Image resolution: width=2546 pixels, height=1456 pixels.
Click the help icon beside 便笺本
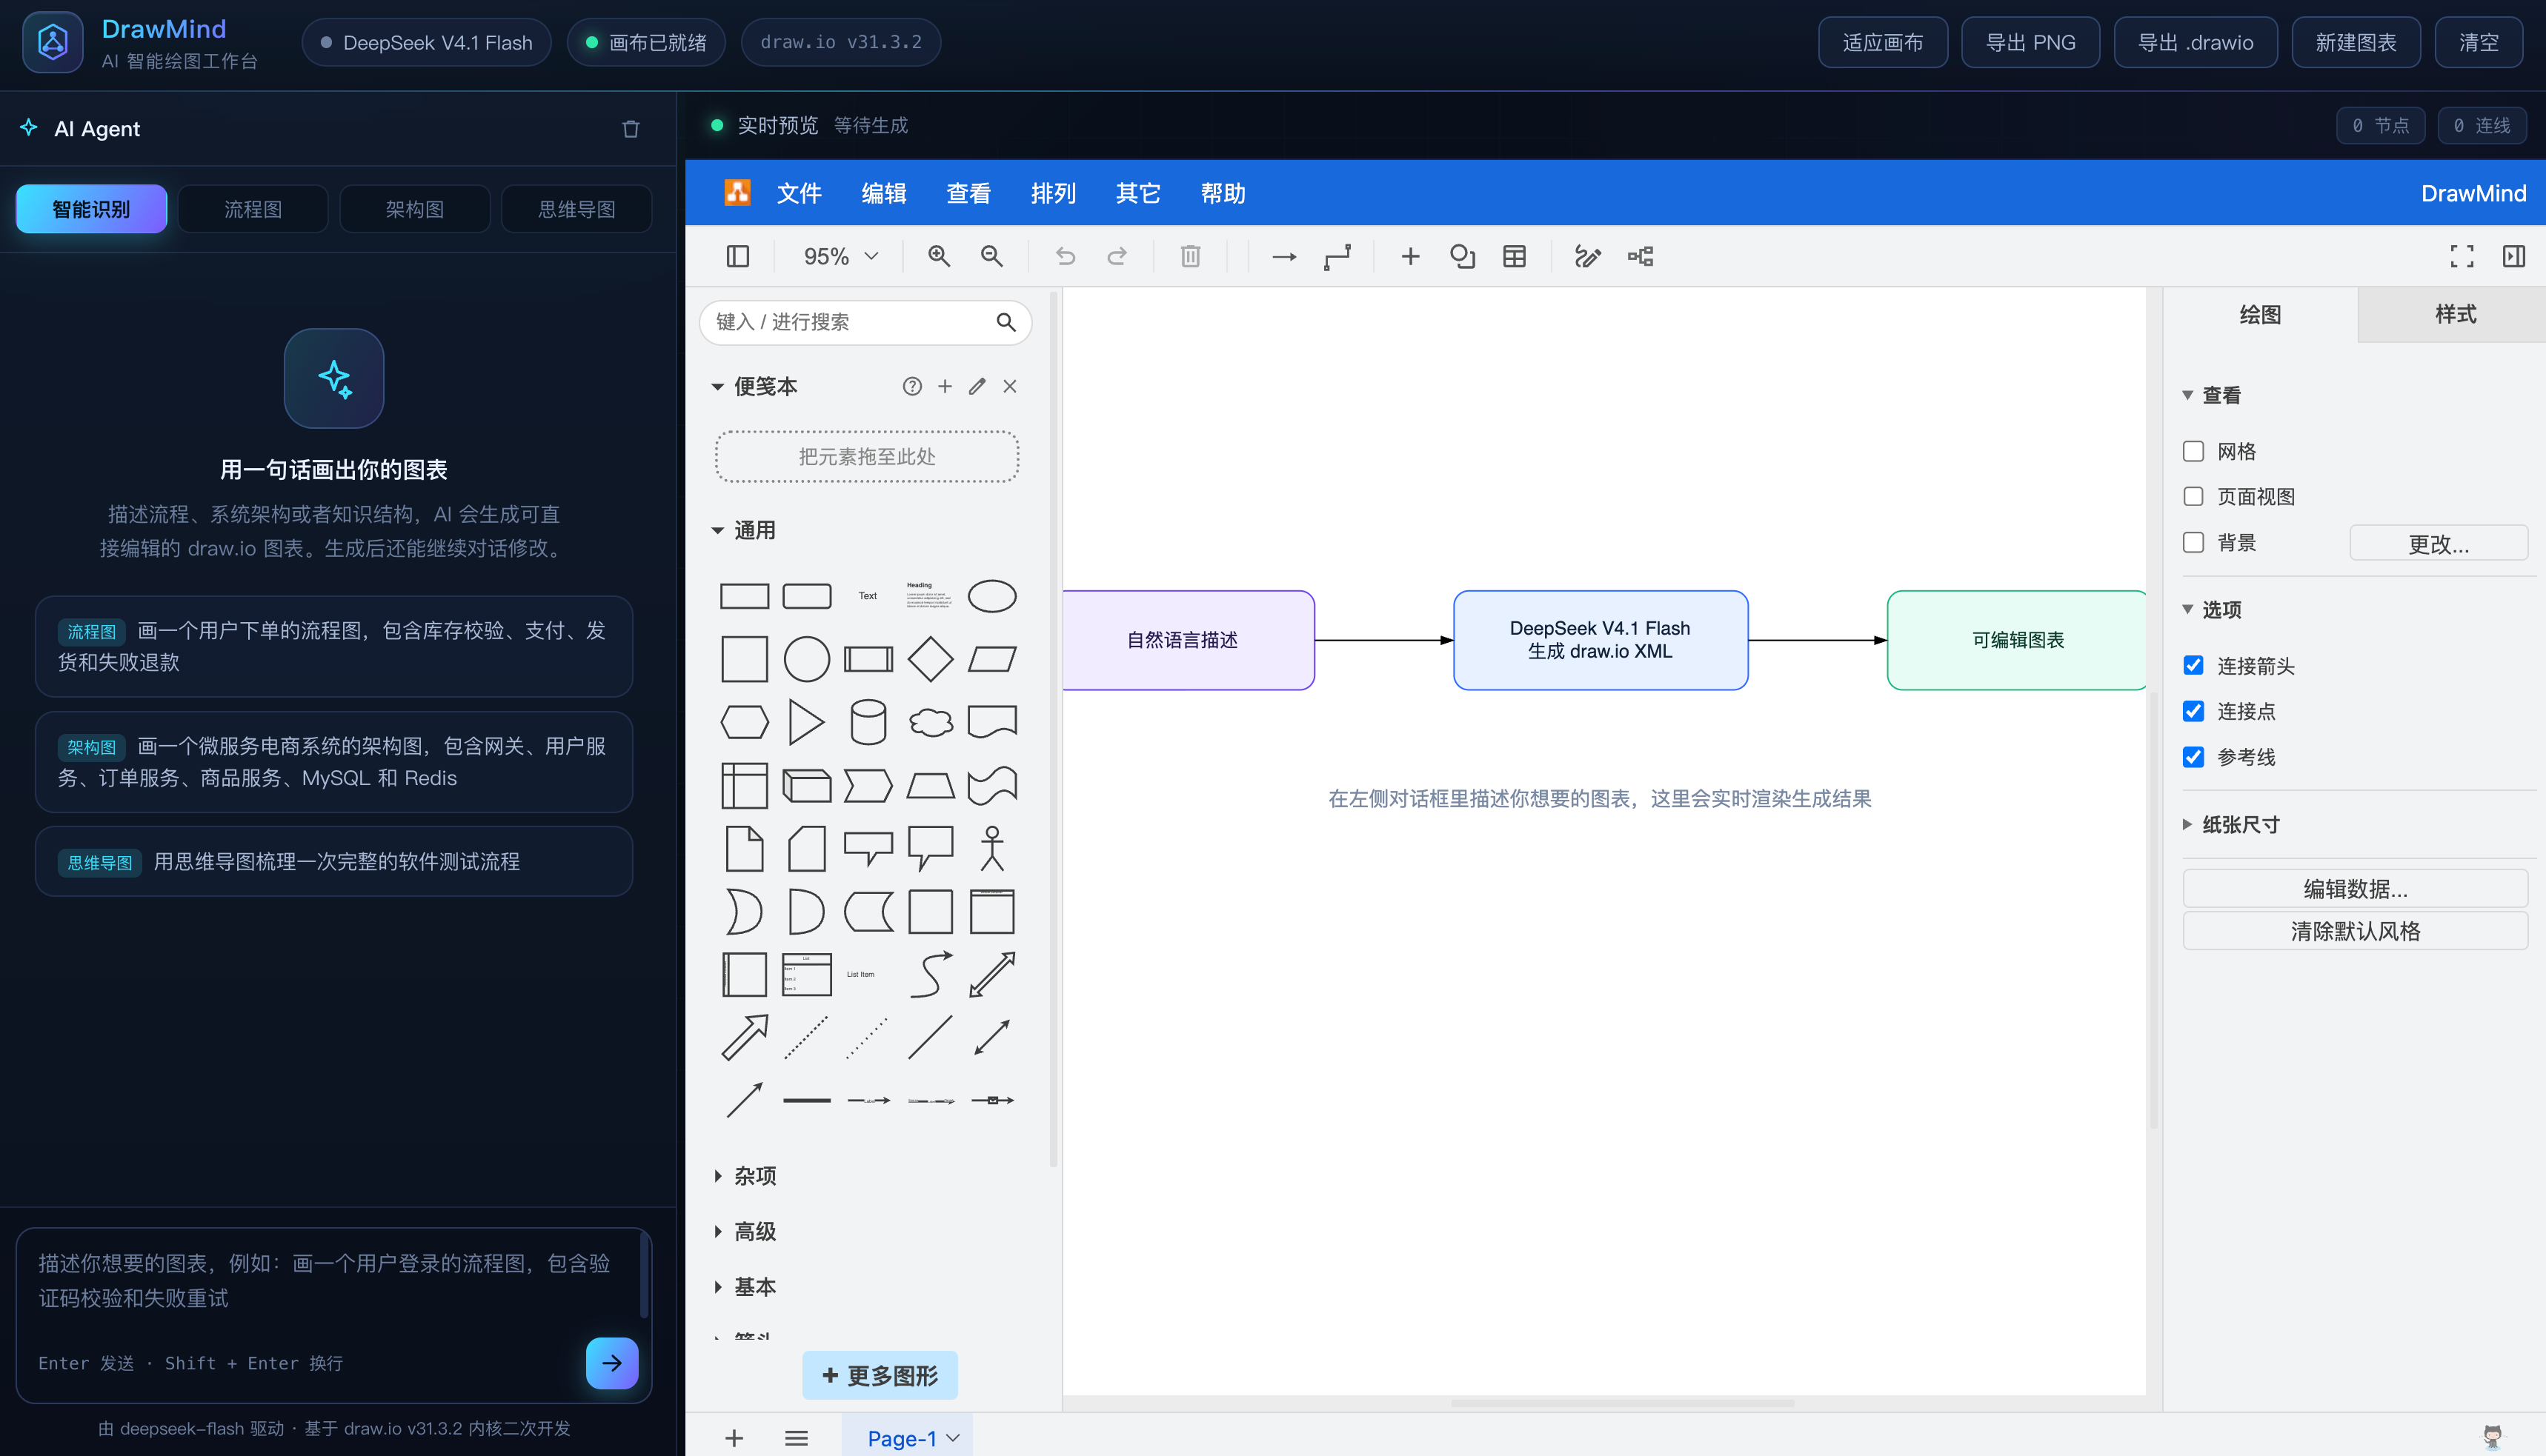[911, 386]
